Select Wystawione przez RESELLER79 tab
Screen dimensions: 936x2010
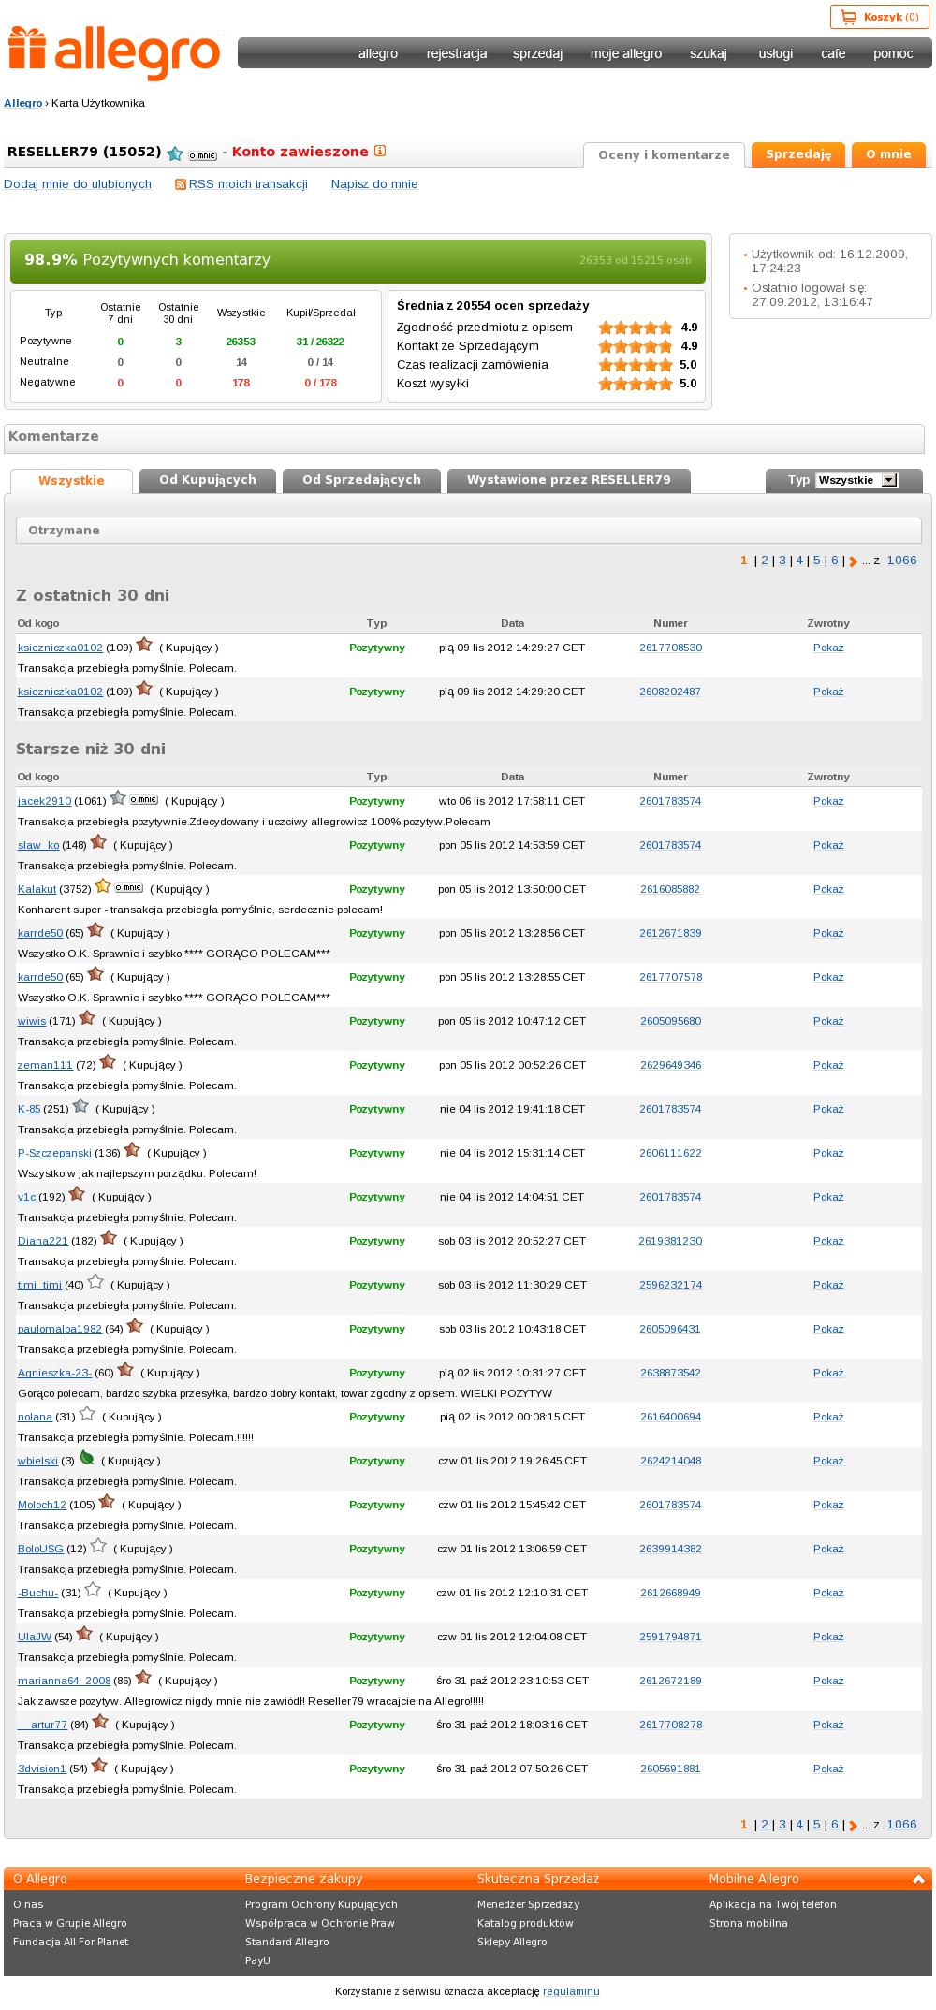tap(569, 480)
